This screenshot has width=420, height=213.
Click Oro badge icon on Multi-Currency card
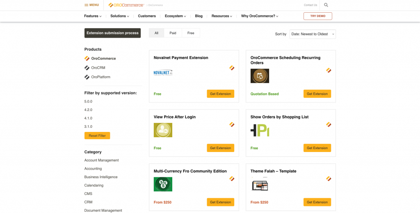[x=232, y=179]
